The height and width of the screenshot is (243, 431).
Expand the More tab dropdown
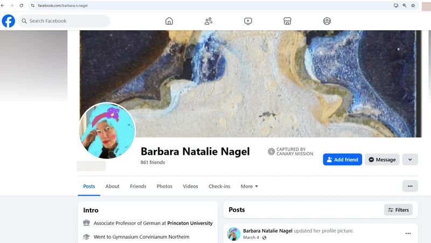point(249,186)
